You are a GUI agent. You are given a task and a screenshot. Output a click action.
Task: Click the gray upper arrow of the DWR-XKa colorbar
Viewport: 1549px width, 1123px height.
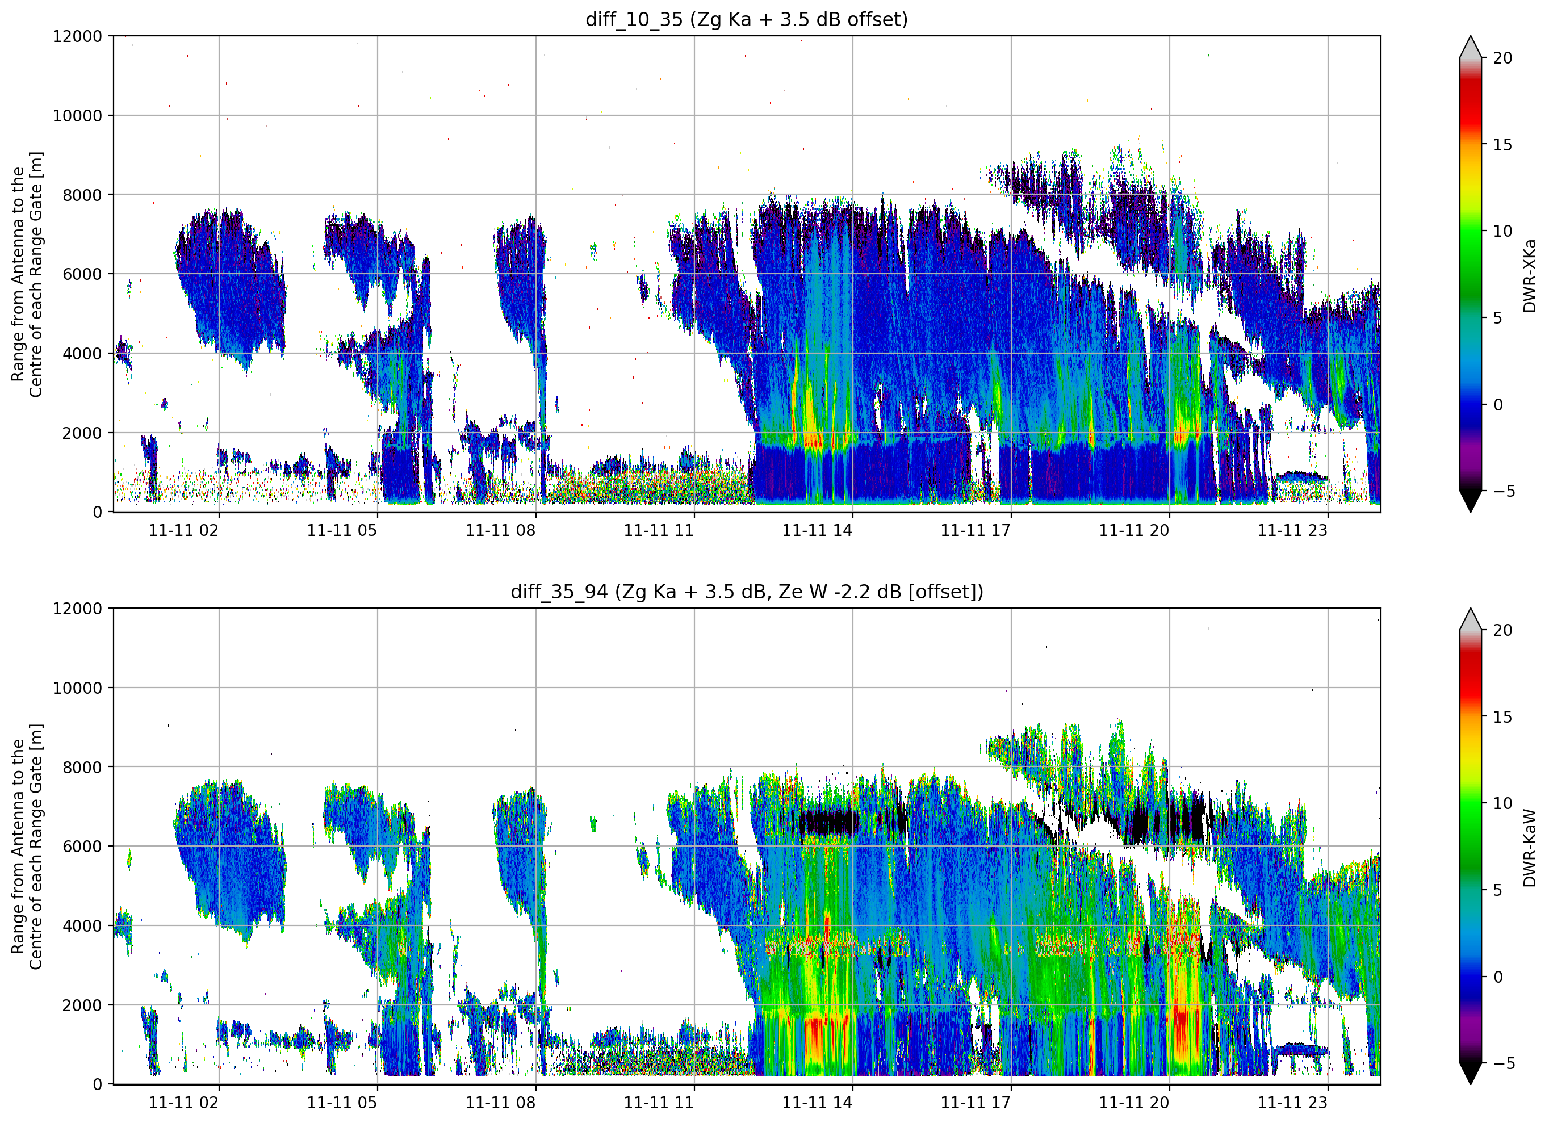pos(1471,47)
